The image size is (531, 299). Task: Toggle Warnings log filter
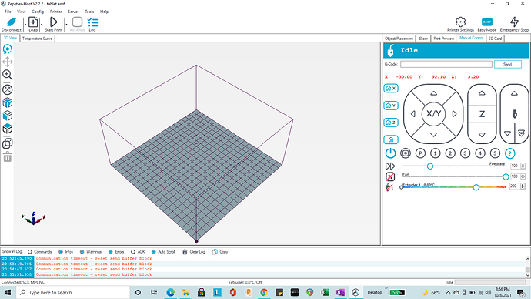point(90,252)
